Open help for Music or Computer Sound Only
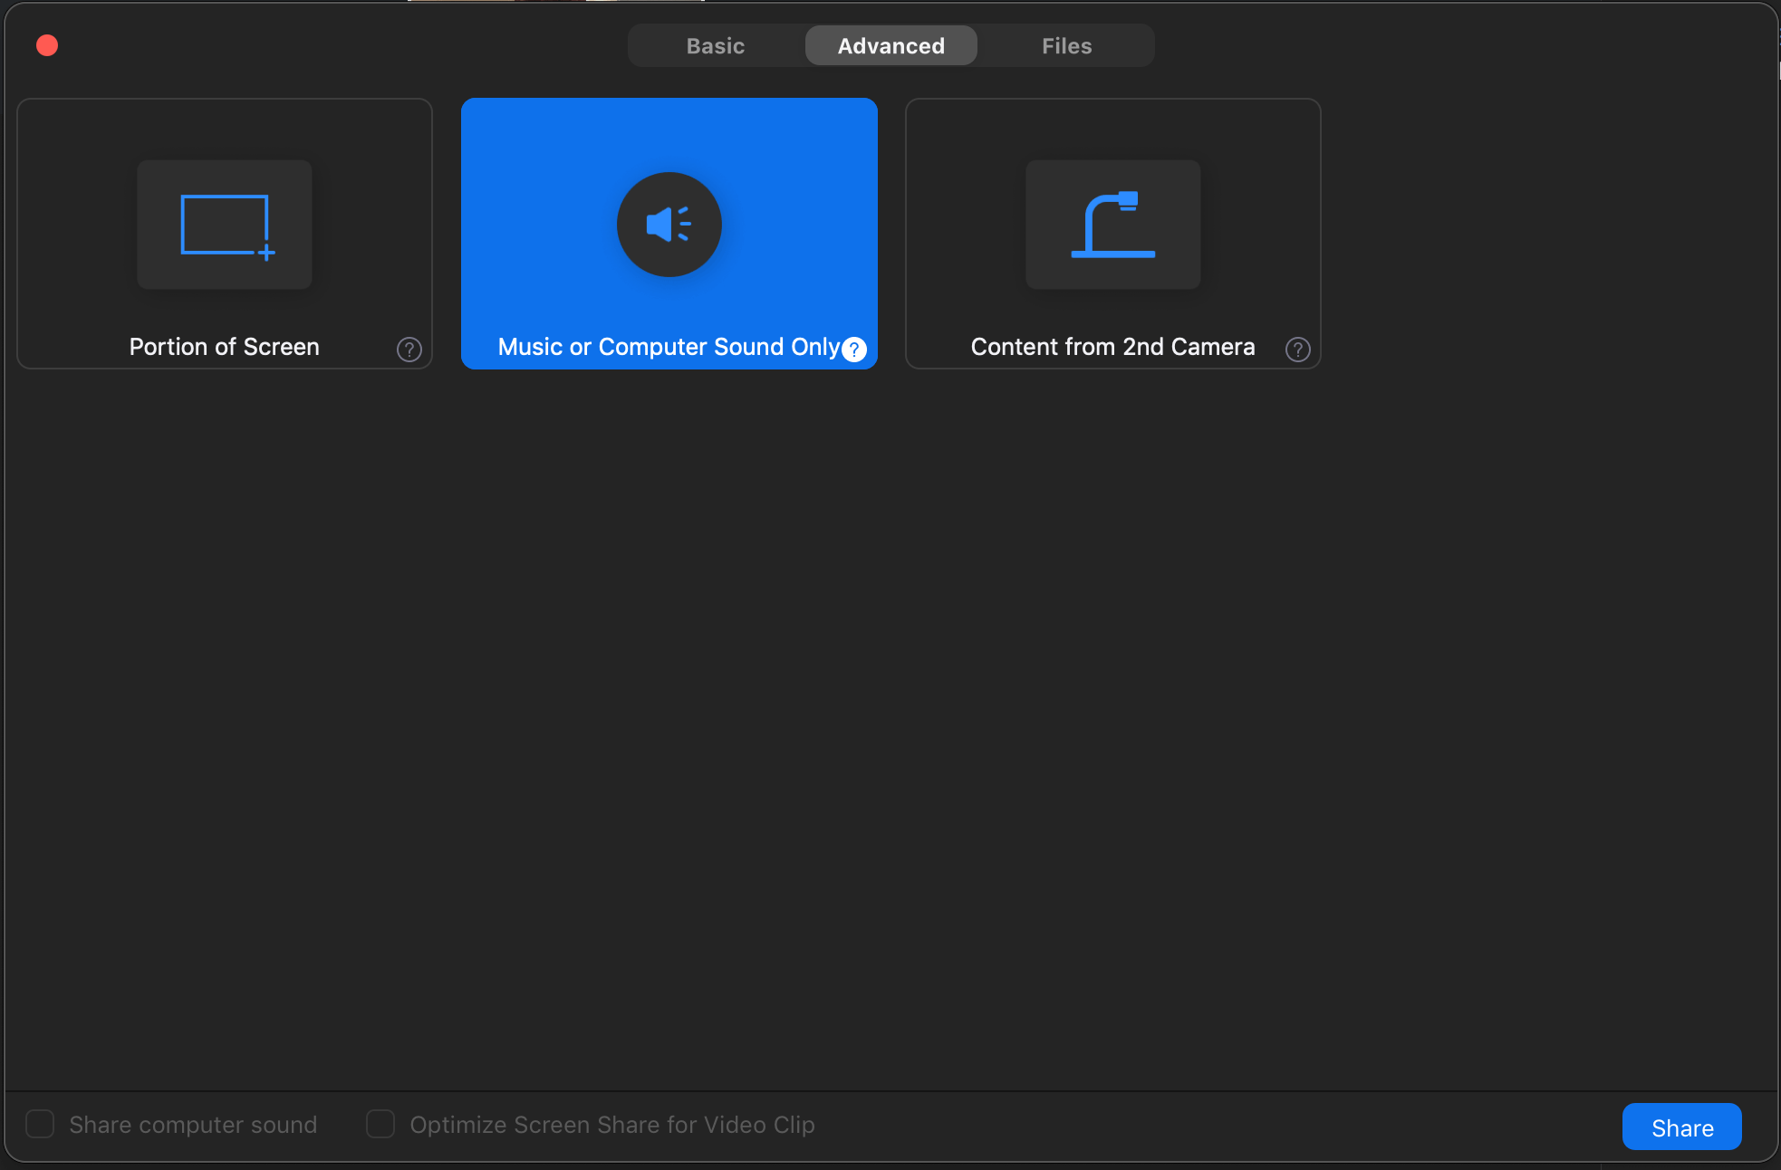This screenshot has height=1170, width=1781. (854, 350)
